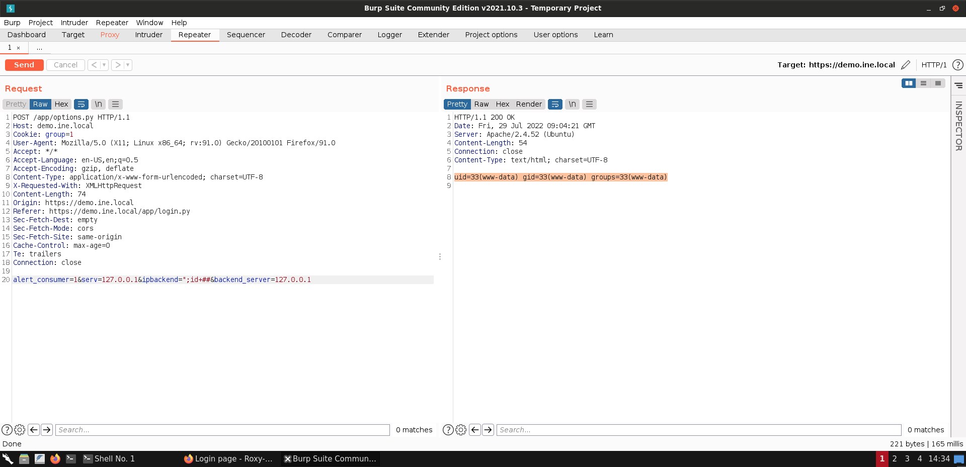Click the Cancel button
Screen dimensions: 966x467
coord(65,65)
